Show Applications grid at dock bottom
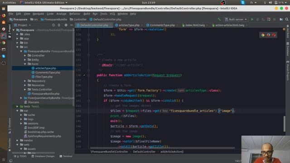Screen dimensions: 290x163 coord(4,160)
